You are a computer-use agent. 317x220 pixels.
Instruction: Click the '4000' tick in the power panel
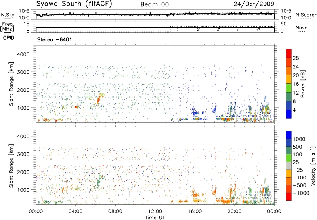pos(23,54)
